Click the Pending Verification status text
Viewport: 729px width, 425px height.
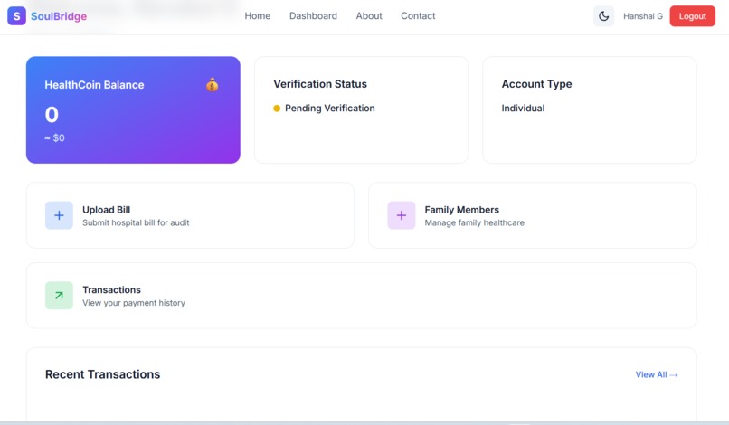coord(329,109)
